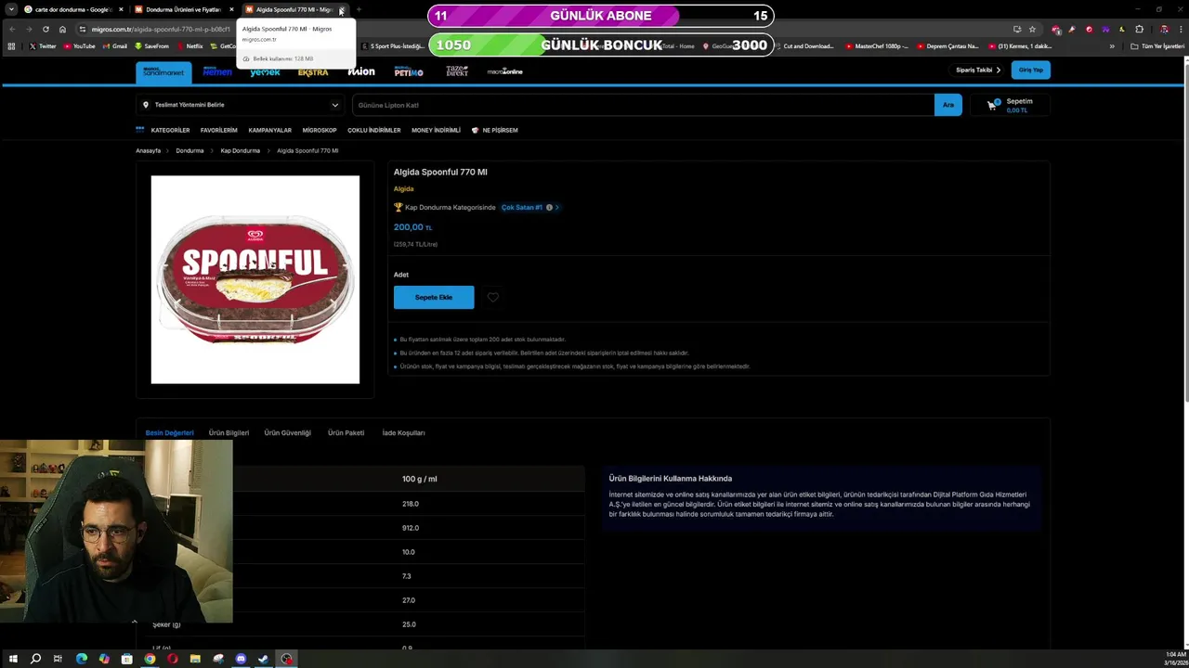Open the Twitter bookmark
The image size is (1189, 668).
point(43,45)
